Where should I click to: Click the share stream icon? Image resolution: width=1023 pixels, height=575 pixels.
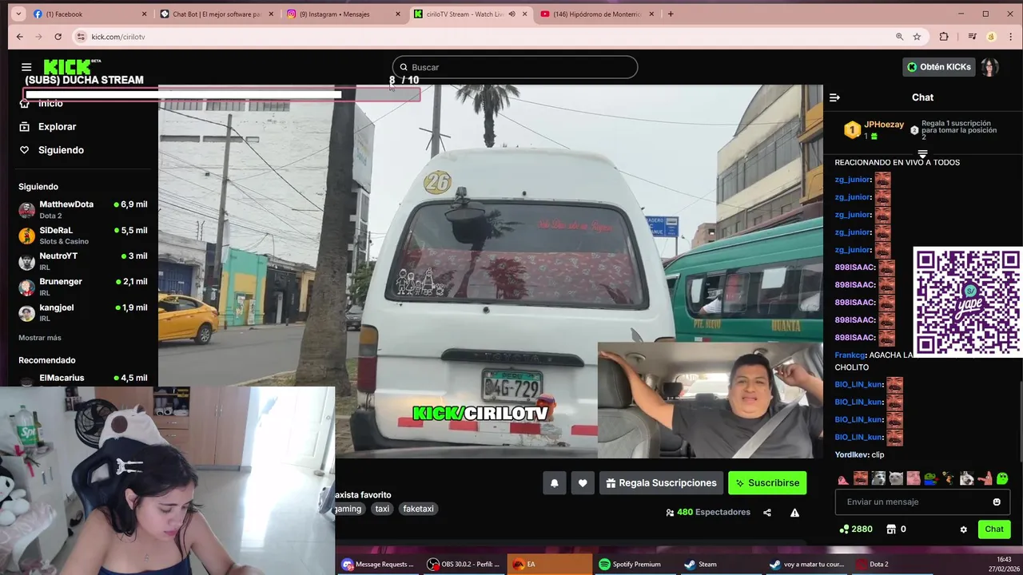(767, 513)
